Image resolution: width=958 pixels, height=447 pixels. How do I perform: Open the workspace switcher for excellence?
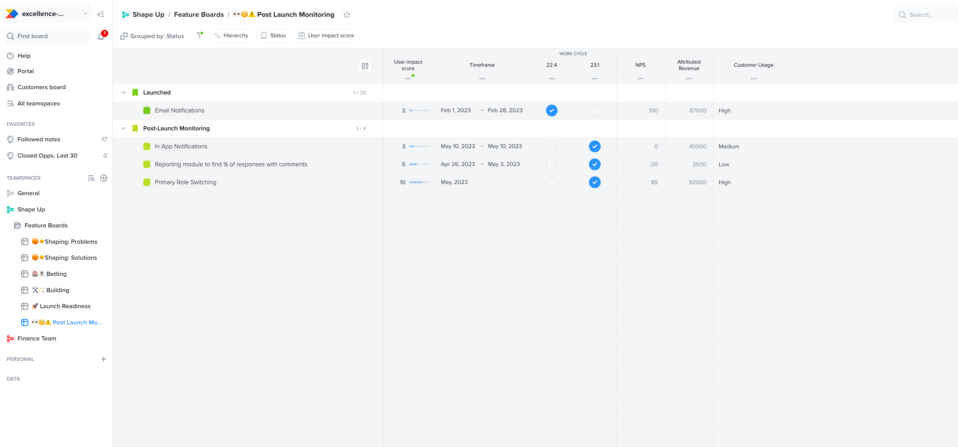click(84, 14)
